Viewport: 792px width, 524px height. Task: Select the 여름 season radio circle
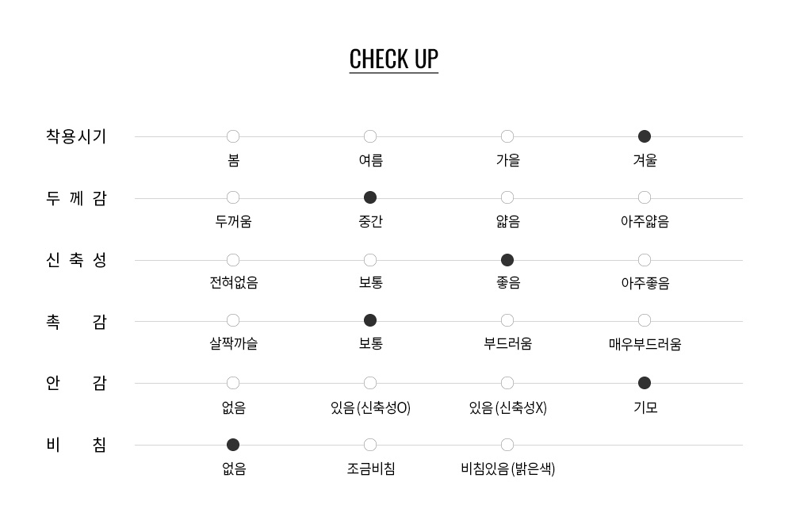tap(370, 136)
